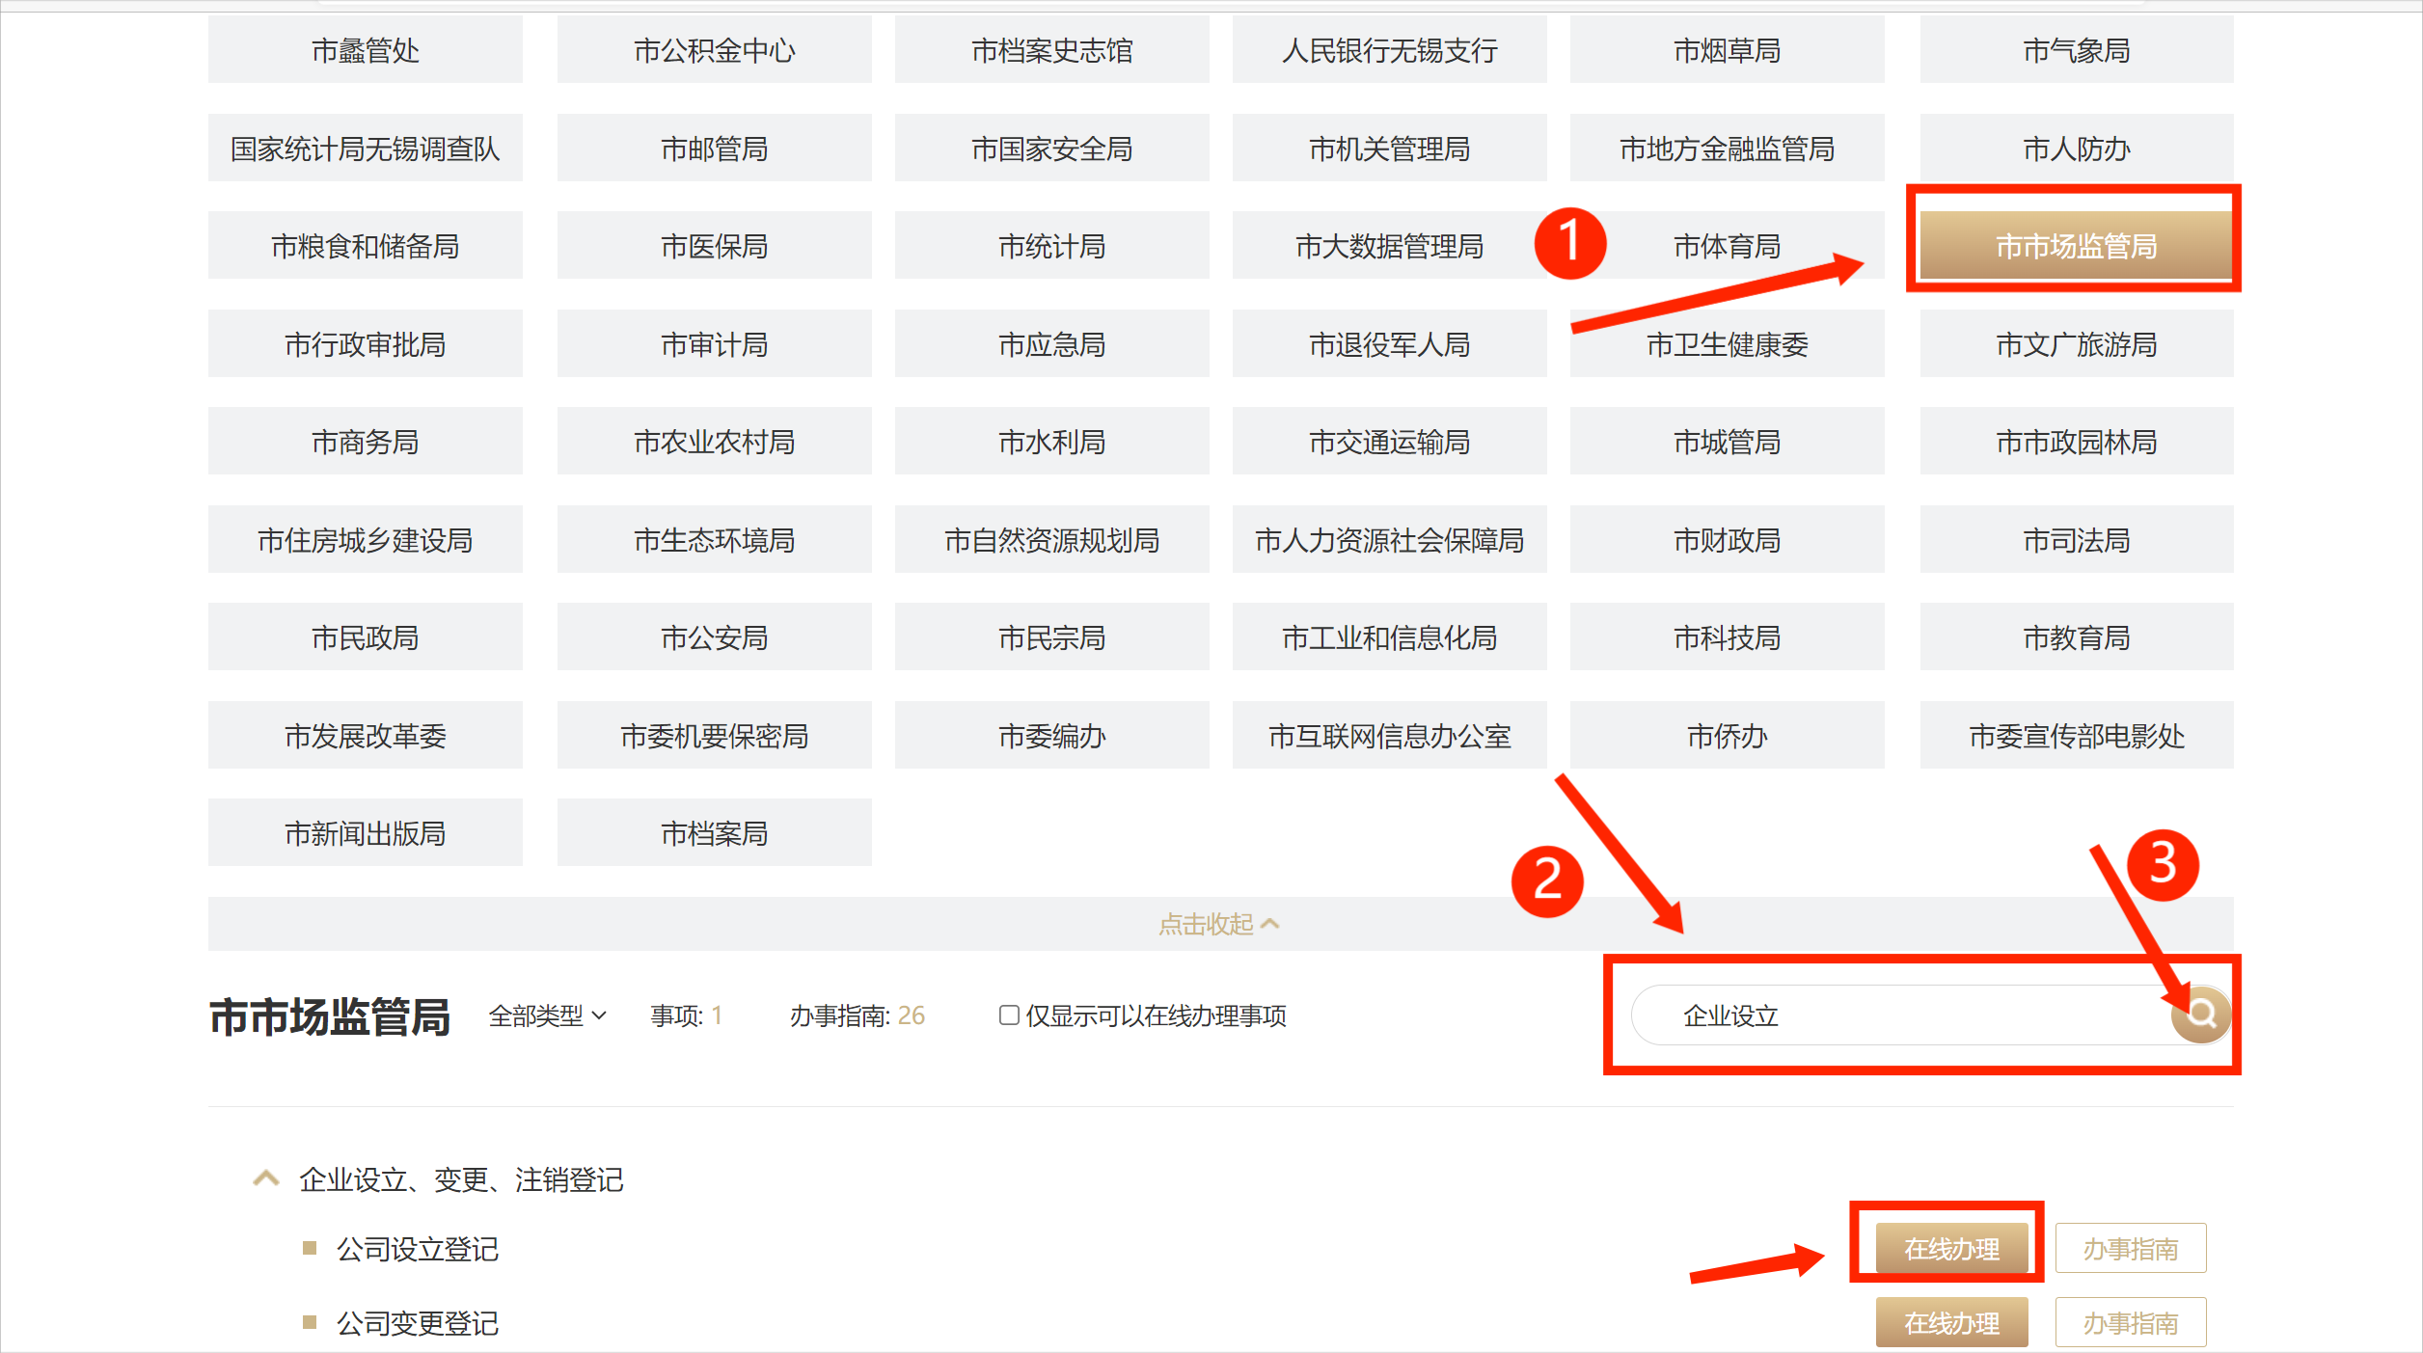Click 在线办理 for 公司变更登记
The image size is (2423, 1353).
(1950, 1323)
